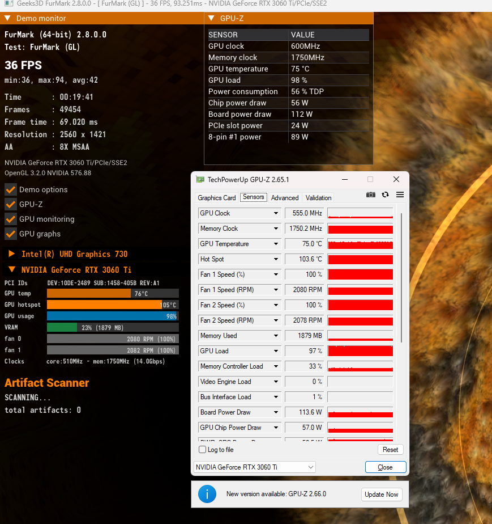Screen dimensions: 492x524
Task: Open the Board Power Draw dropdown
Action: tap(276, 412)
